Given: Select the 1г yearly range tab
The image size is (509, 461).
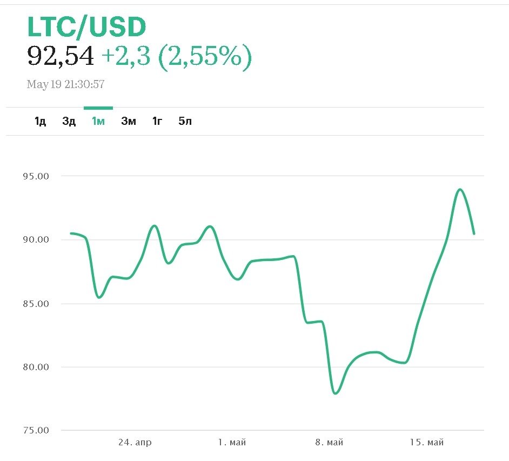Looking at the screenshot, I should [x=157, y=121].
